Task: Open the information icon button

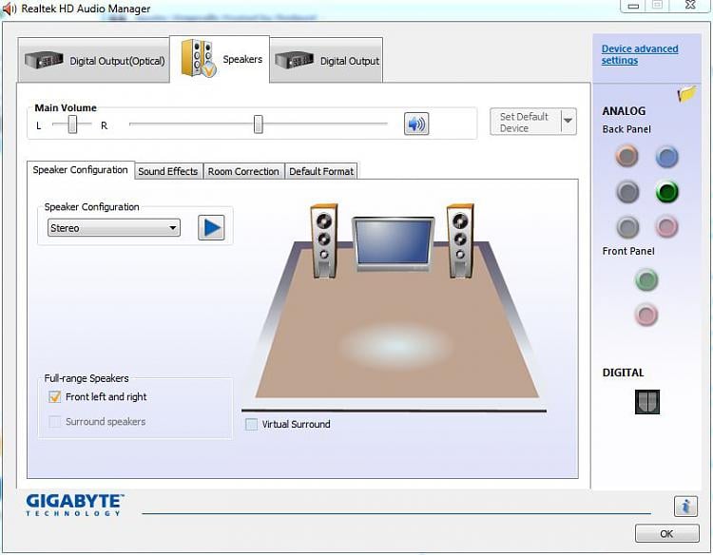Action: 685,506
